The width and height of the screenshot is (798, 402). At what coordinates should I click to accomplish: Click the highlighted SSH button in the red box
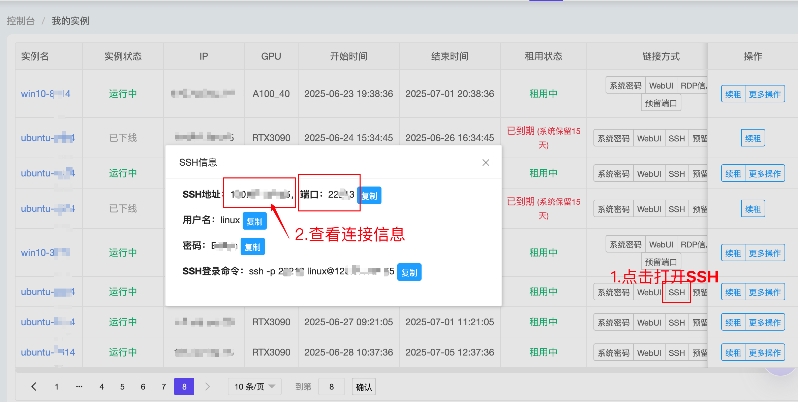[676, 292]
